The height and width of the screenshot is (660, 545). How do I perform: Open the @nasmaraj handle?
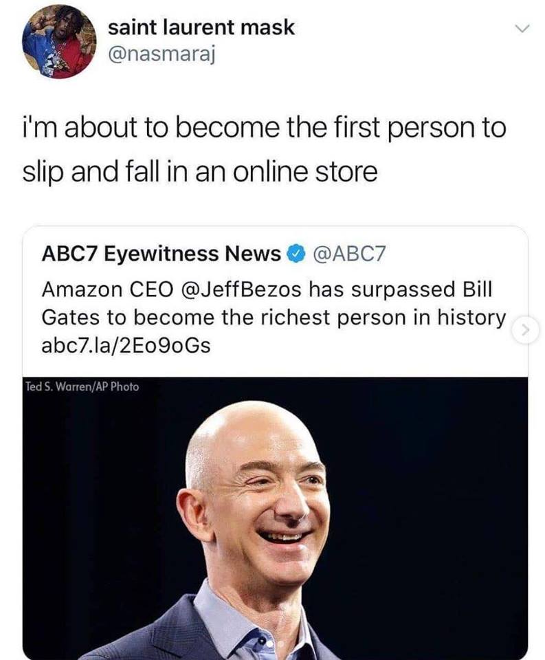pos(162,54)
